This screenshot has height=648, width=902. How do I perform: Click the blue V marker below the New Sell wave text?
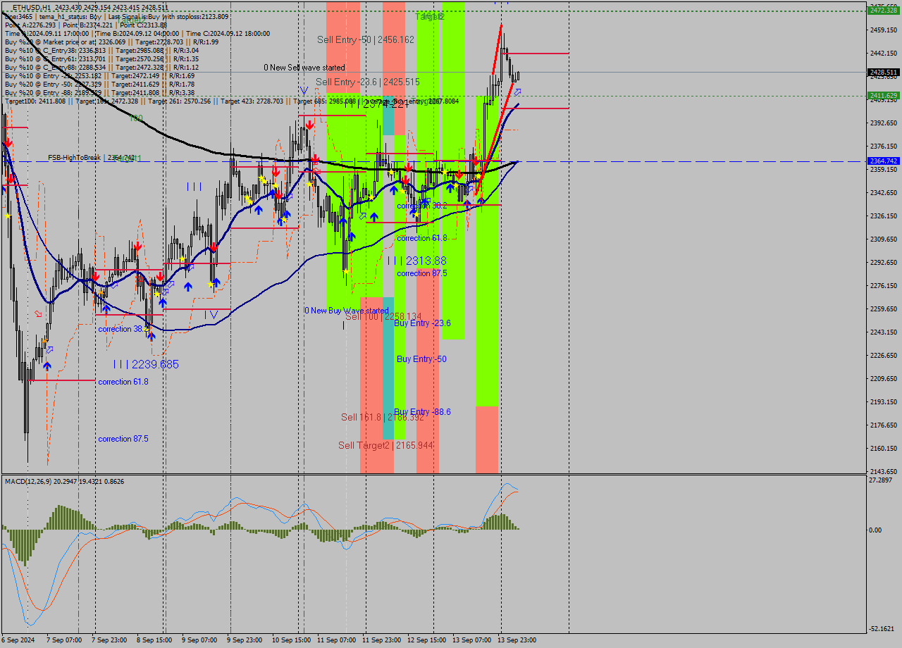[x=304, y=90]
